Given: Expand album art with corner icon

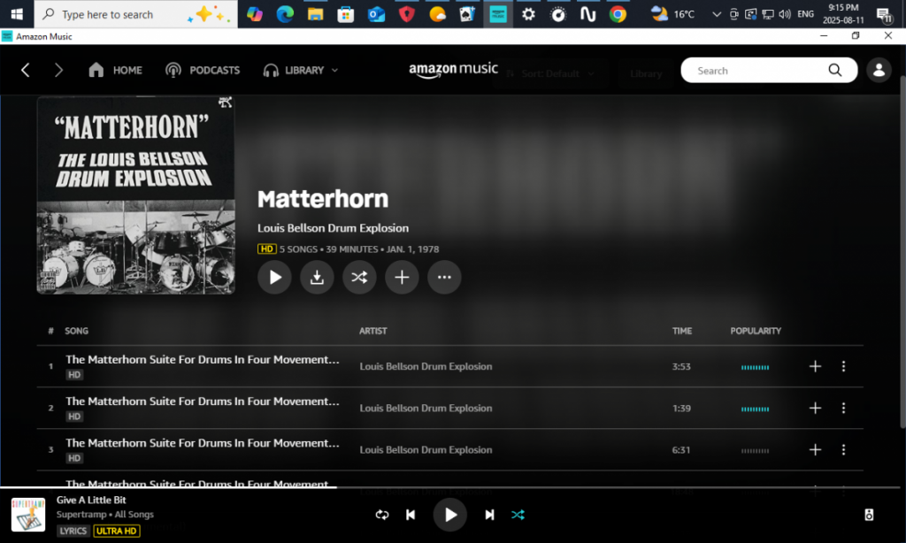Looking at the screenshot, I should click(225, 103).
